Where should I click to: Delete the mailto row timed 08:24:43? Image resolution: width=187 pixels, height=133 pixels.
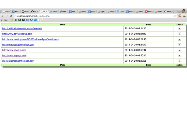point(179,45)
